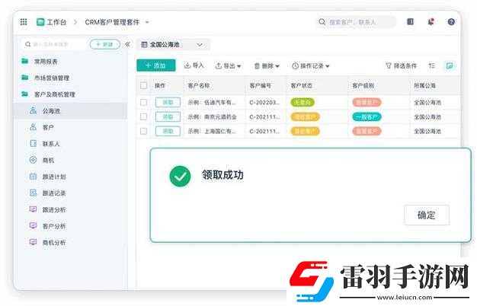The width and height of the screenshot is (477, 306).
Task: Click the green 工作台 workbench logo icon
Action: tap(40, 22)
